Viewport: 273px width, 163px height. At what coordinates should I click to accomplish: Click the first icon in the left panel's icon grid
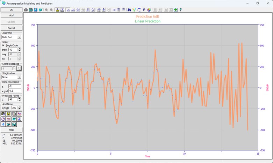[3, 114]
